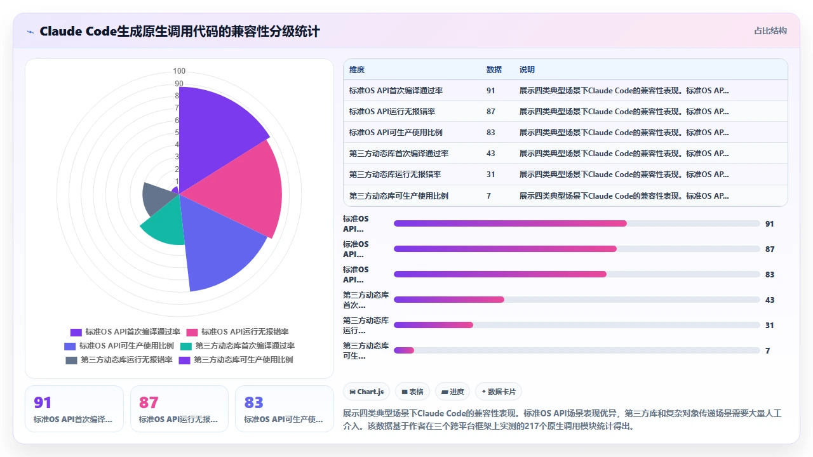Select table row 标准OS API运行无报错率
Screen dimensions: 813x457
tap(565, 111)
